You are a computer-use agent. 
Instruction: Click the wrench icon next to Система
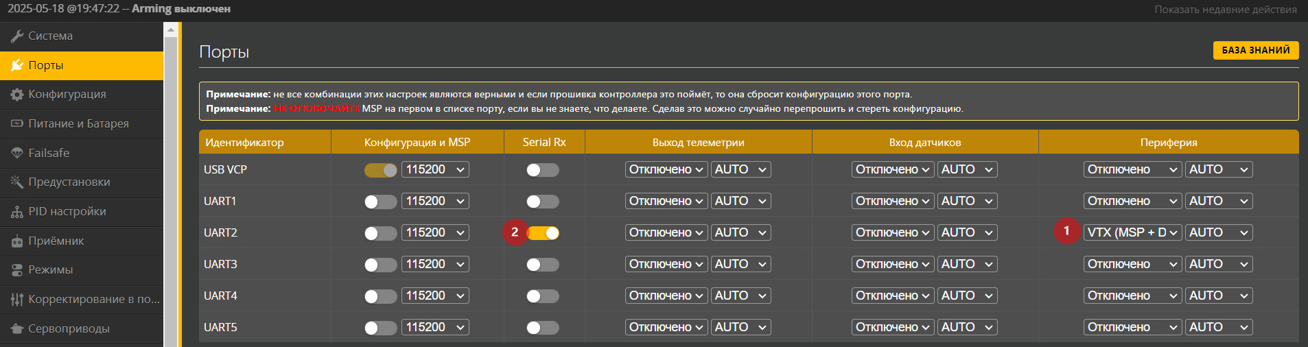17,36
